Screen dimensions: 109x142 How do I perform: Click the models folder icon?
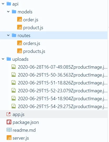14,12
